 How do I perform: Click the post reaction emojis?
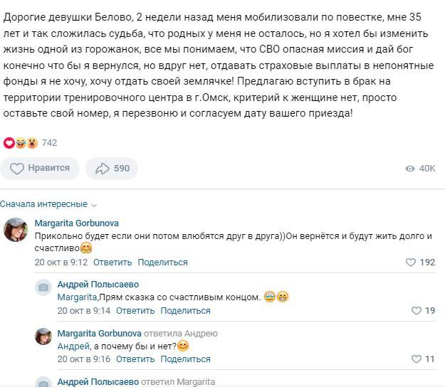21,142
